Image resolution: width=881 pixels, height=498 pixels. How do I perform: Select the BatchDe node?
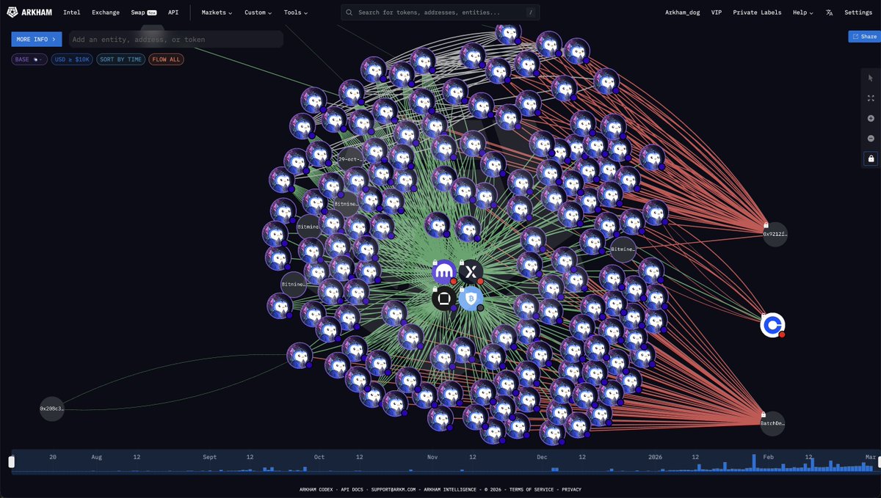pos(772,423)
